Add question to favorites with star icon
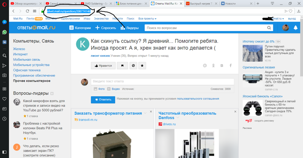The image size is (303, 158). pos(142,66)
